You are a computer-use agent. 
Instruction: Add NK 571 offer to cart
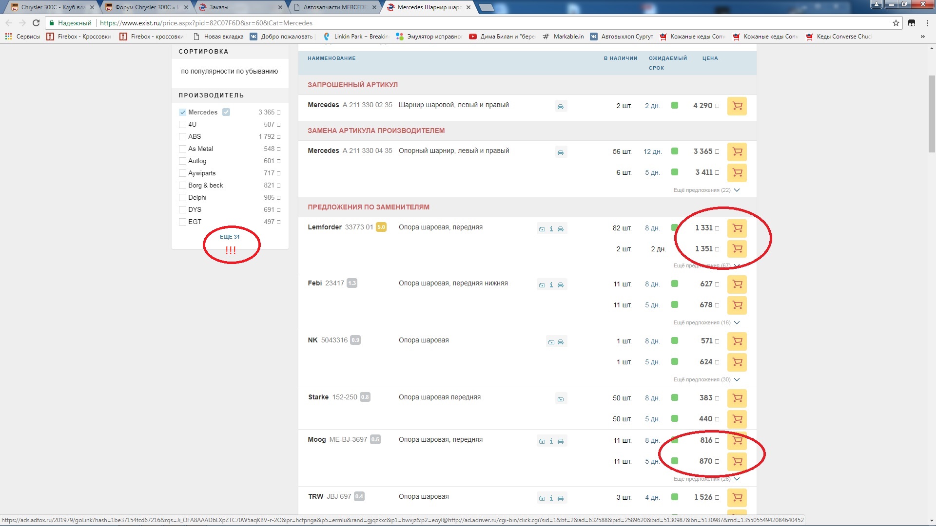737,341
